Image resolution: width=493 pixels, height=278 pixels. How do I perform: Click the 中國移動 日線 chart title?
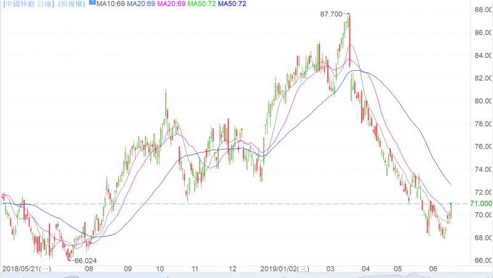(28, 5)
